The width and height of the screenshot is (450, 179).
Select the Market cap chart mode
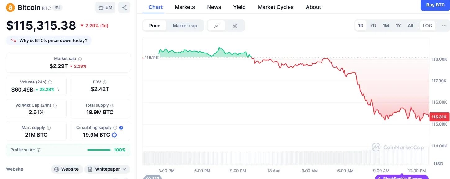click(185, 26)
